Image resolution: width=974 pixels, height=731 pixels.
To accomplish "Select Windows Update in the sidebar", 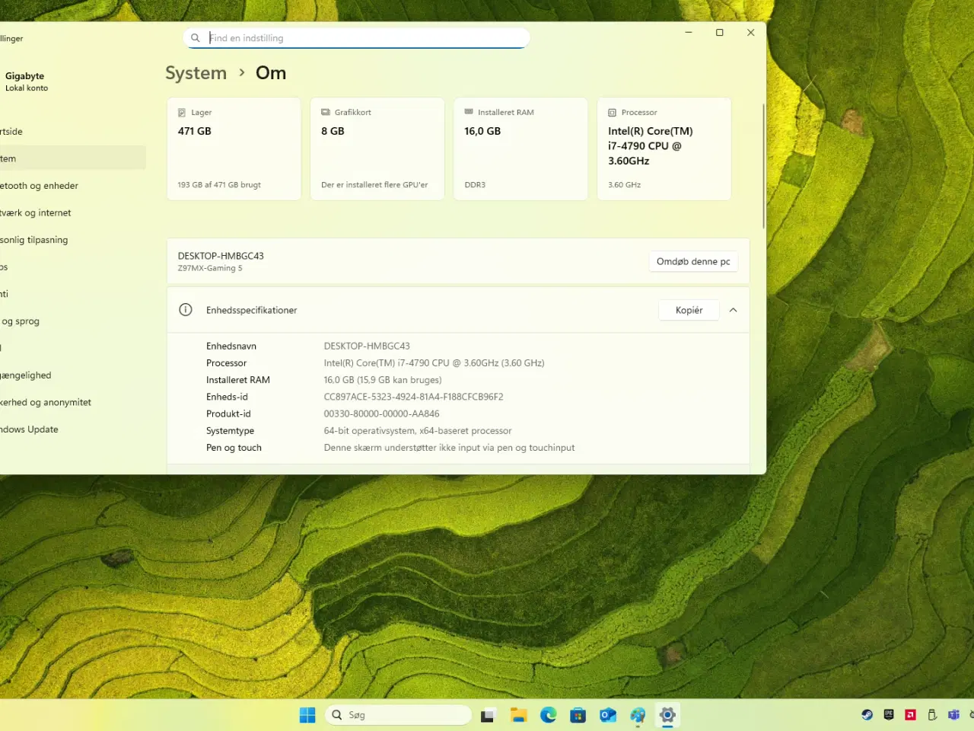I will [30, 429].
